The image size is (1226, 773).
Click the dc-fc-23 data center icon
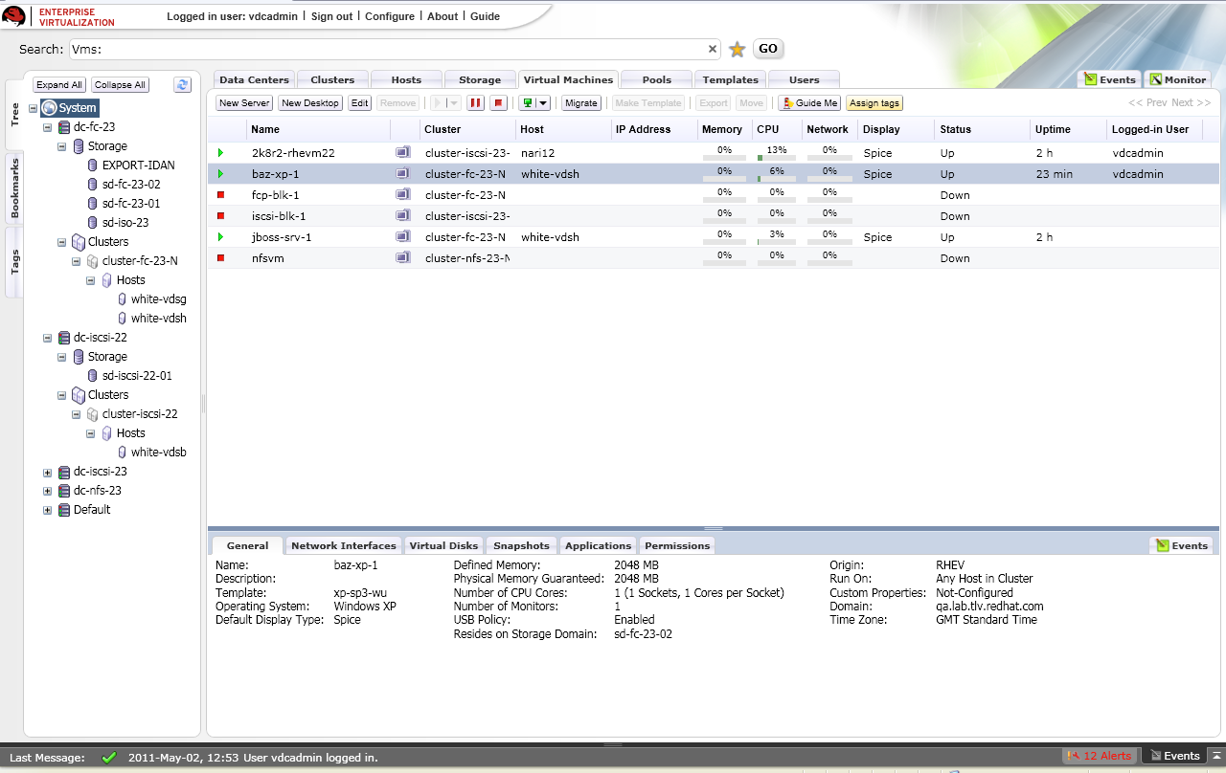pos(64,127)
